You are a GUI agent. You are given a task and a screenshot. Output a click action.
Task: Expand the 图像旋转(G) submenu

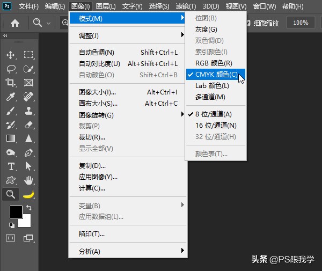(x=127, y=115)
